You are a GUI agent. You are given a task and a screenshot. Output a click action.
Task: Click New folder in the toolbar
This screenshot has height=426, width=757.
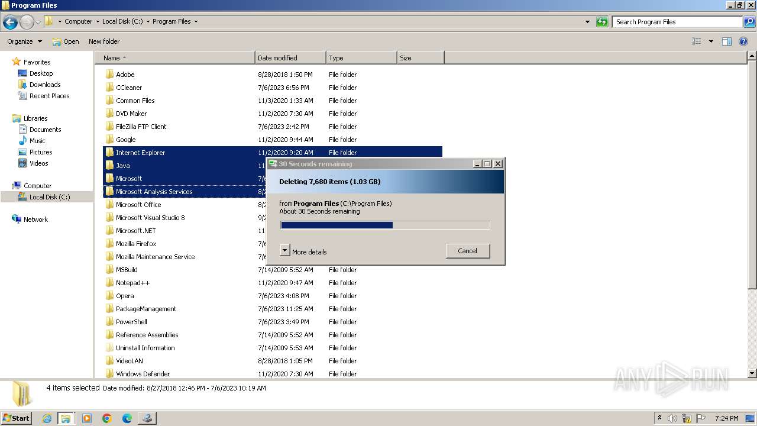click(x=104, y=41)
